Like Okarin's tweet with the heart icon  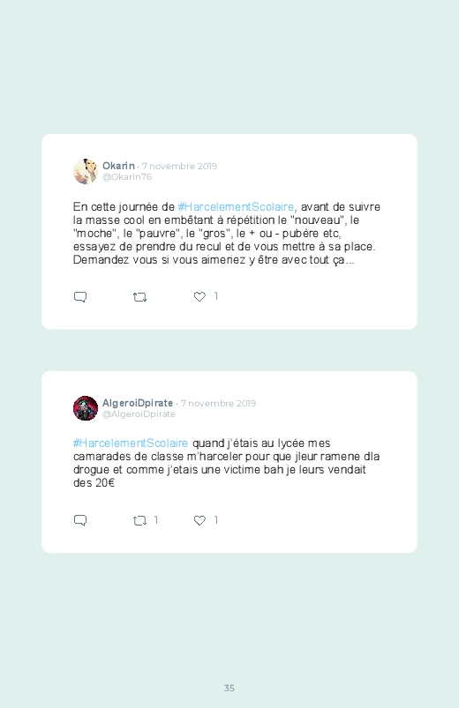199,296
